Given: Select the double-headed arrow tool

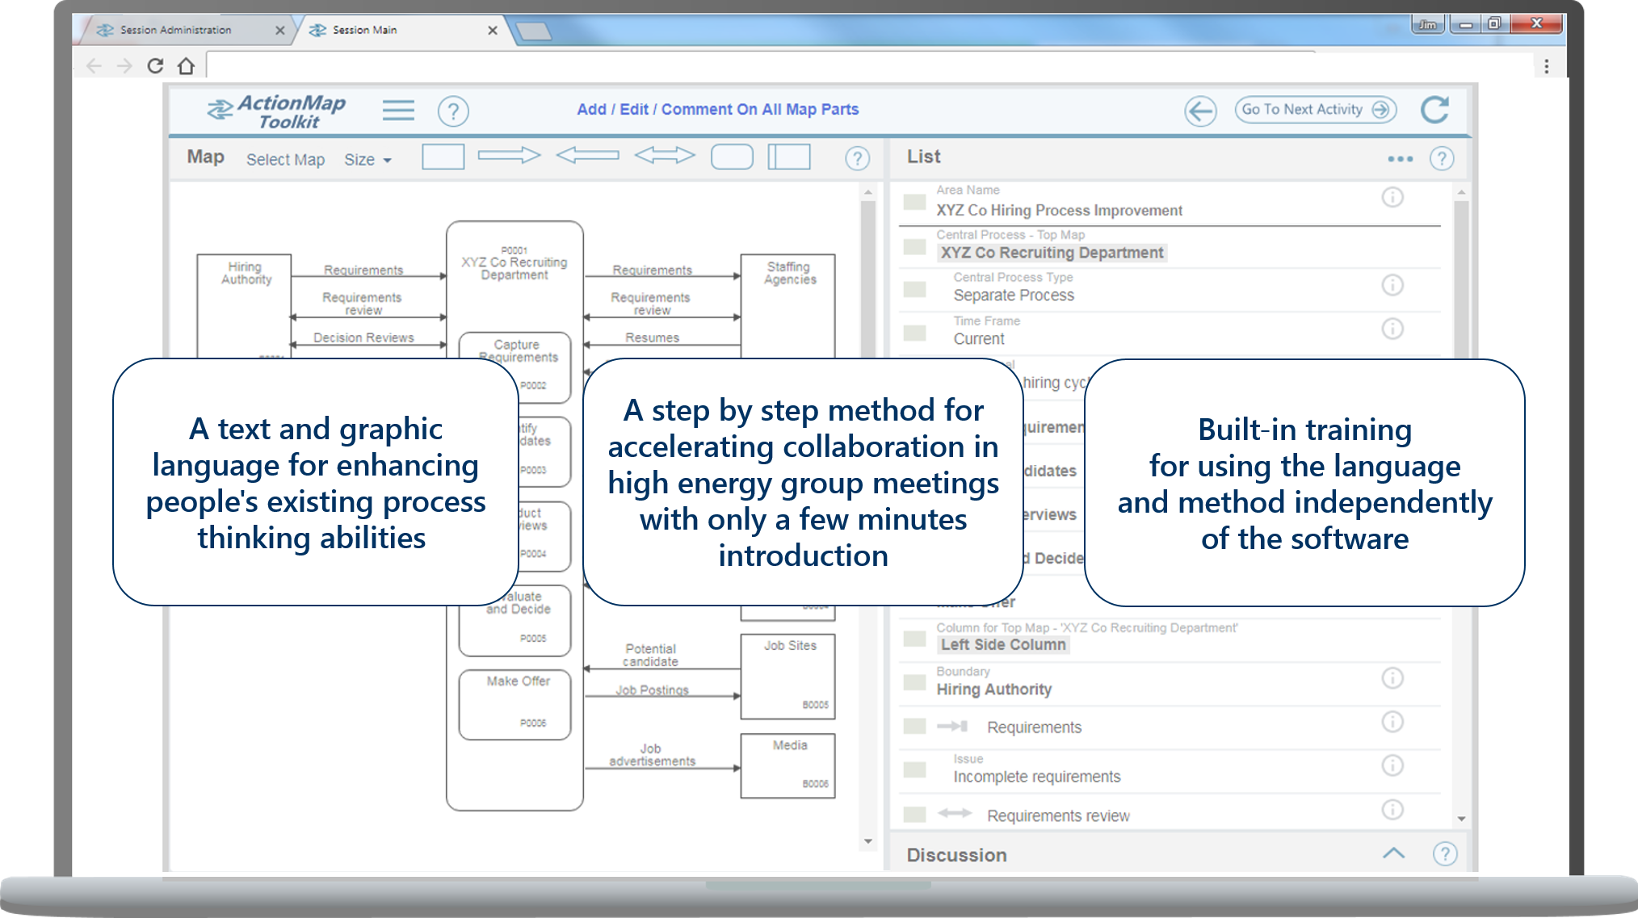Looking at the screenshot, I should (x=664, y=155).
